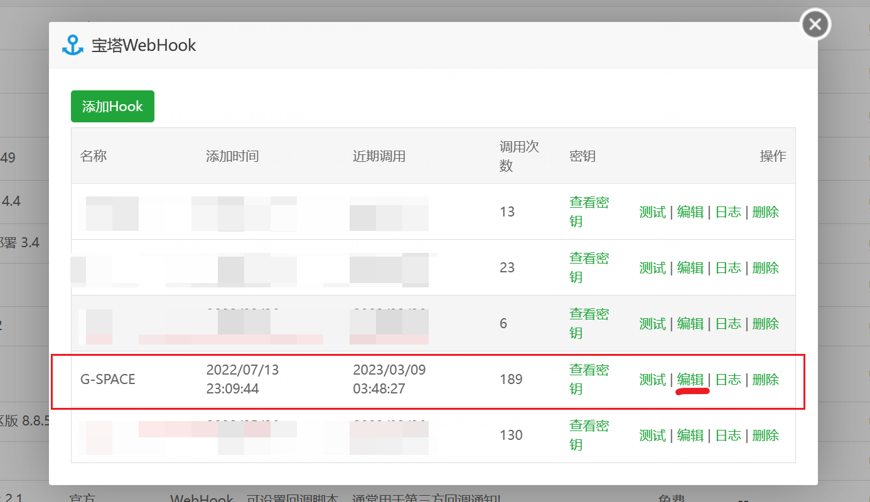This screenshot has height=502, width=870.
Task: View 日志 of the hook with 23 calls
Action: click(728, 268)
